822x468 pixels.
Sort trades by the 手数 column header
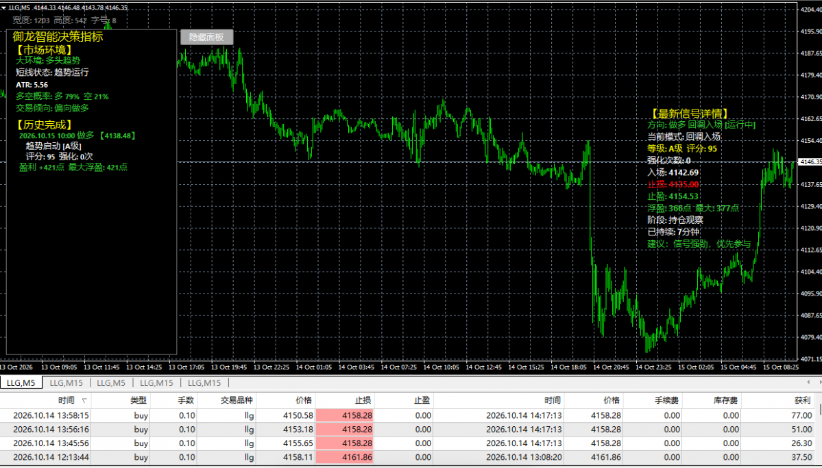point(186,400)
